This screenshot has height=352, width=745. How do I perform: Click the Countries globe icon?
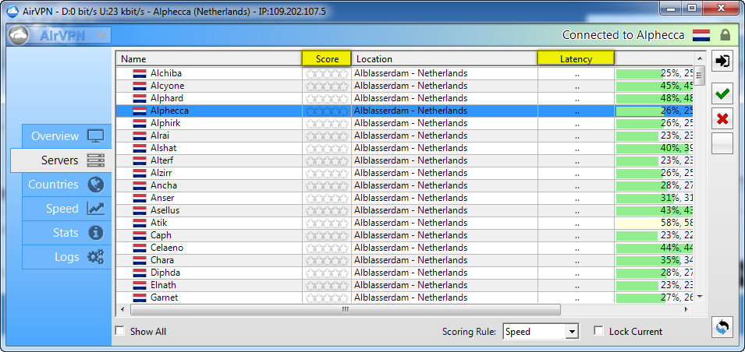coord(95,185)
